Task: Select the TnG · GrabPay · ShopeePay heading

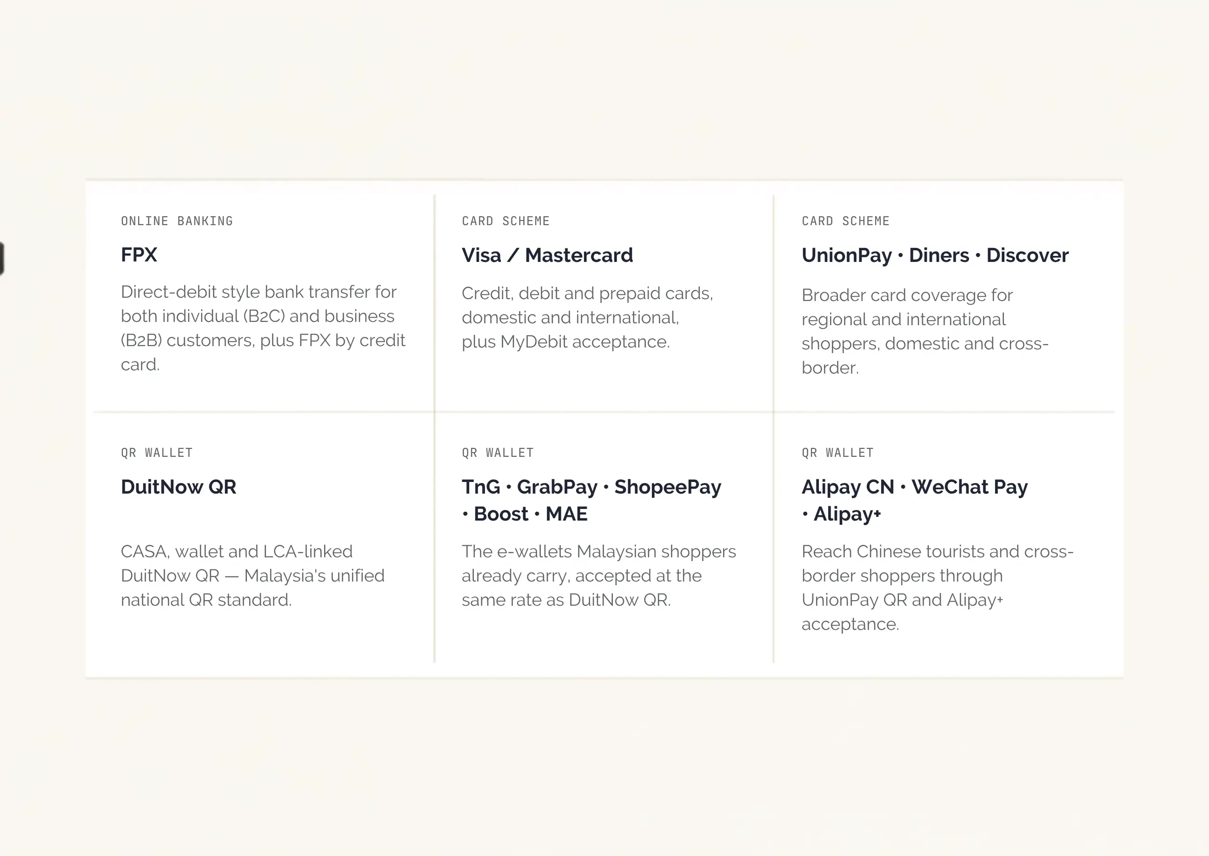Action: coord(591,500)
